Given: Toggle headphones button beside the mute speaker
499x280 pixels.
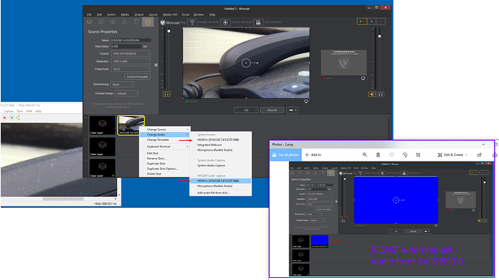Looking at the screenshot, I should (x=380, y=94).
